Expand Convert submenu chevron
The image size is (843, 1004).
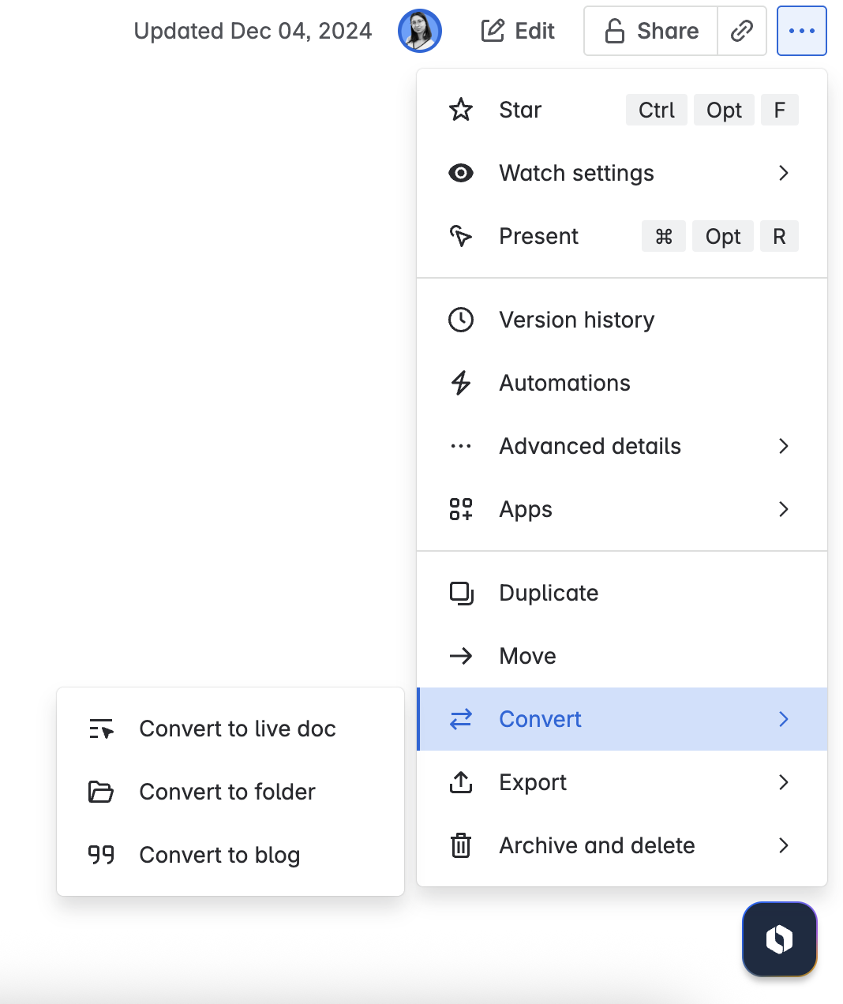pyautogui.click(x=784, y=719)
